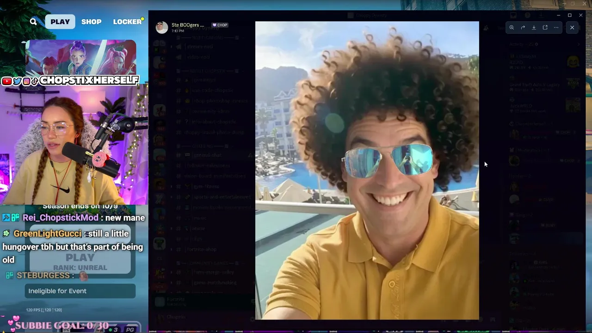This screenshot has width=592, height=333.
Task: Zoom into the image with magnifier icon
Action: tap(512, 28)
